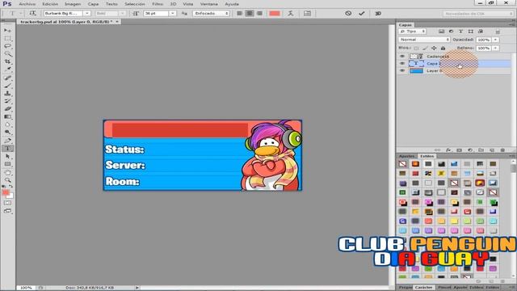Screen dimensions: 517x291
Task: Select the Move tool
Action: click(x=7, y=31)
